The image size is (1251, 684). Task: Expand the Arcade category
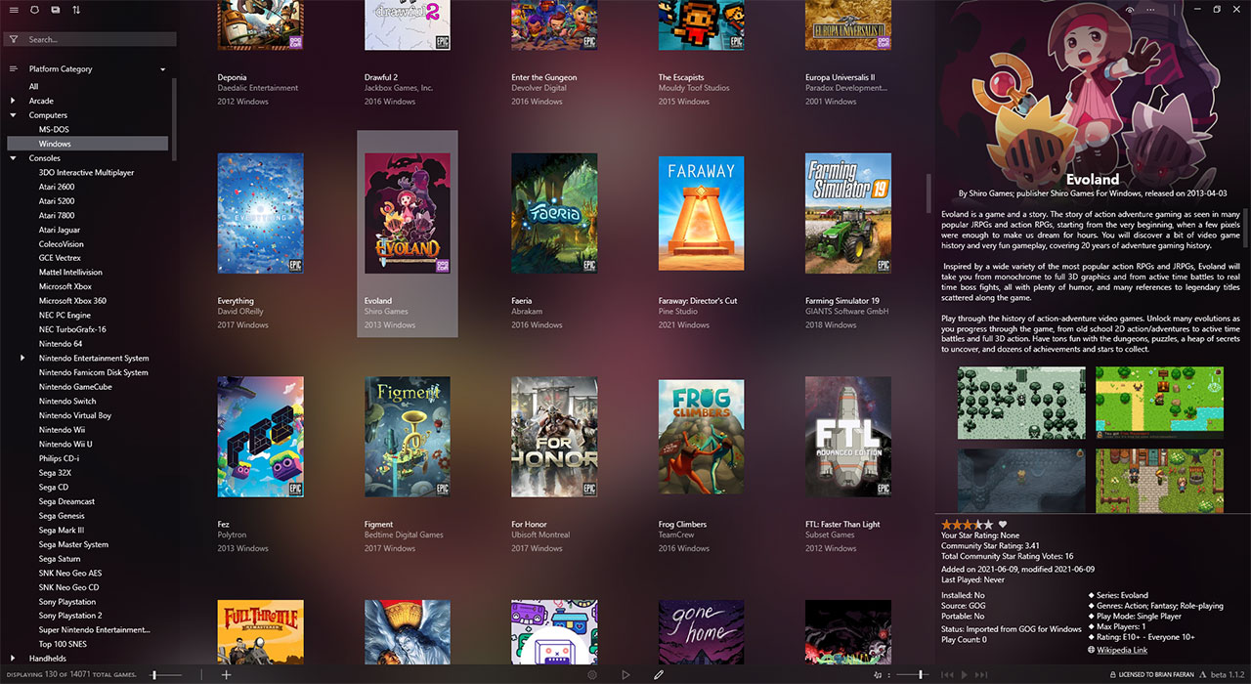13,101
